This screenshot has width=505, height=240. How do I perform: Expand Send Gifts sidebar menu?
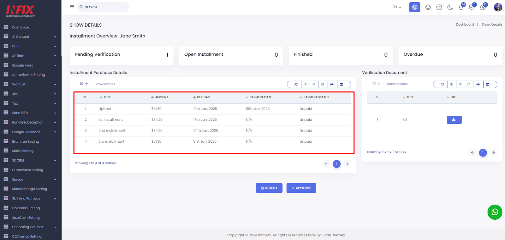point(30,113)
